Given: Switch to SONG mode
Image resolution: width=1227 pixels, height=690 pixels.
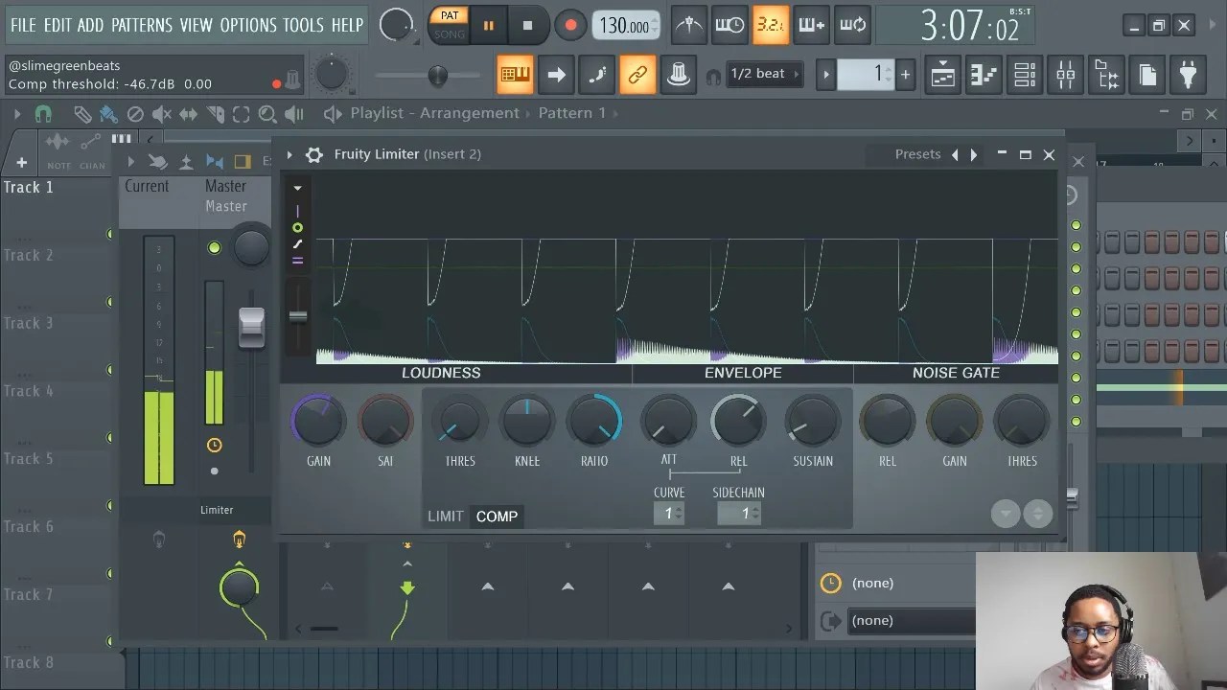Looking at the screenshot, I should point(450,34).
